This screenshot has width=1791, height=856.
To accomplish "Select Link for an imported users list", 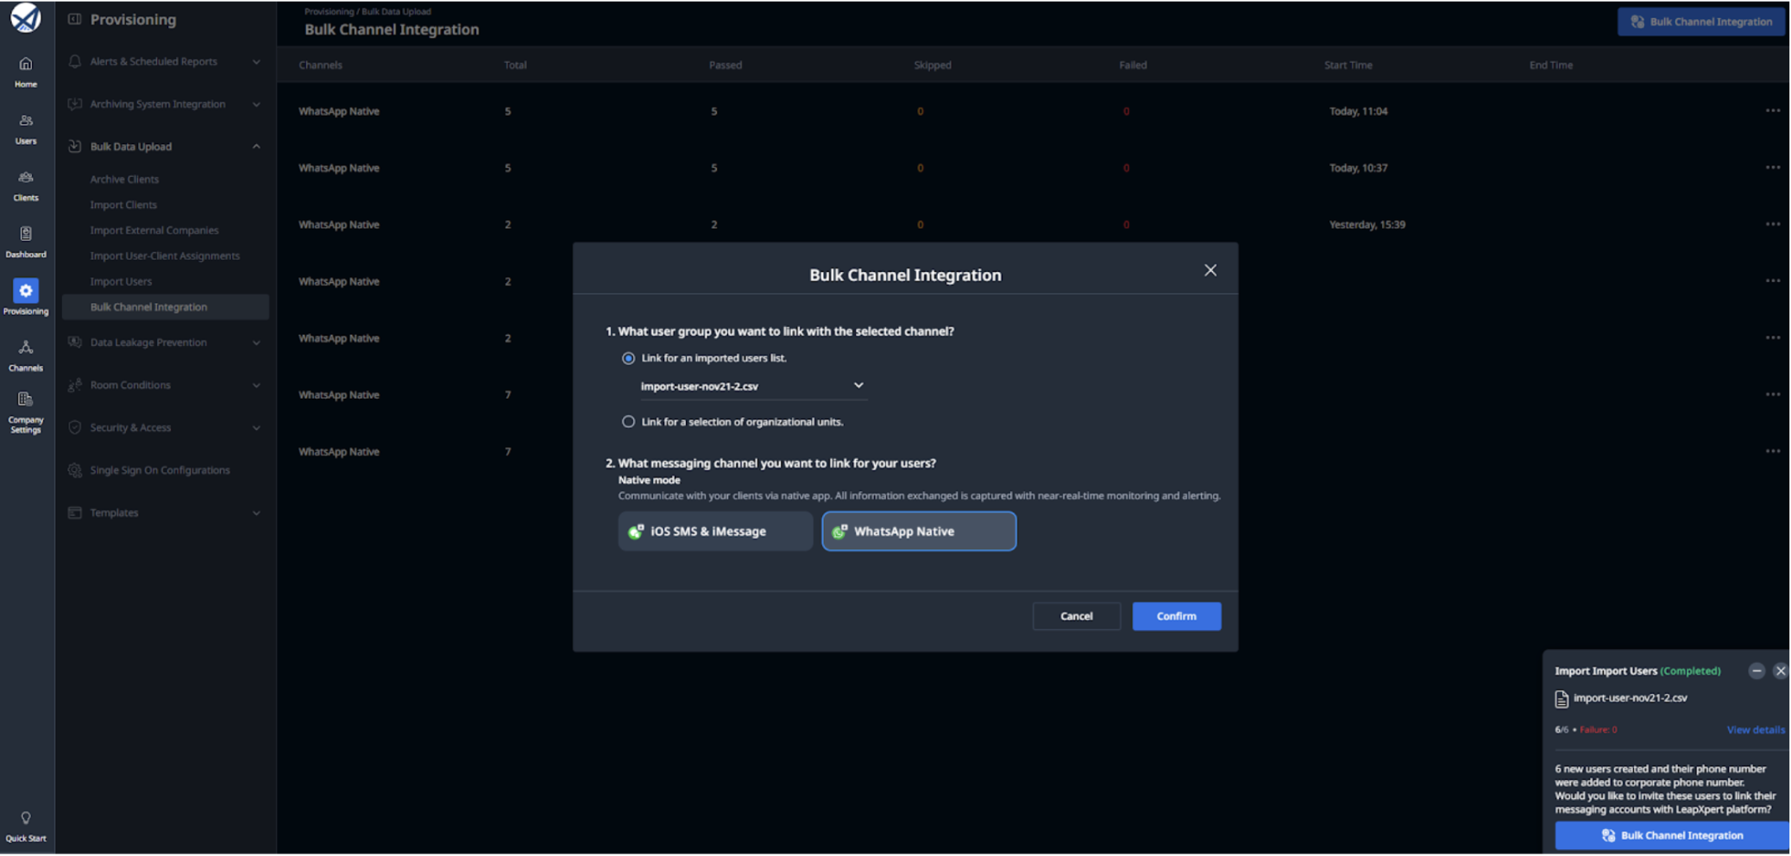I will coord(628,358).
